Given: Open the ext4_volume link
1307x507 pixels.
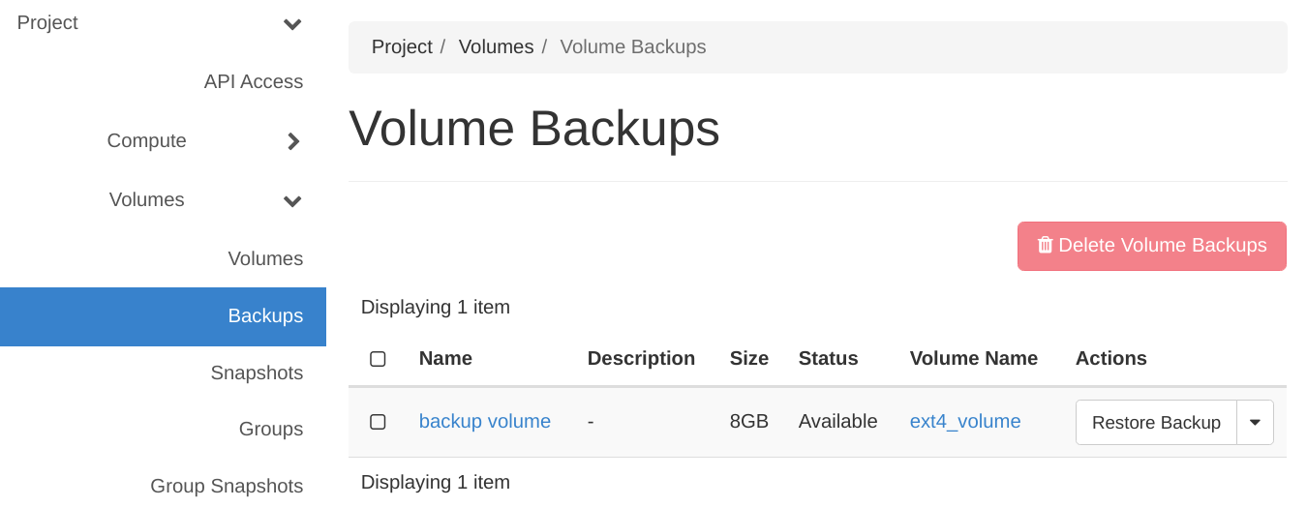Looking at the screenshot, I should pyautogui.click(x=965, y=422).
